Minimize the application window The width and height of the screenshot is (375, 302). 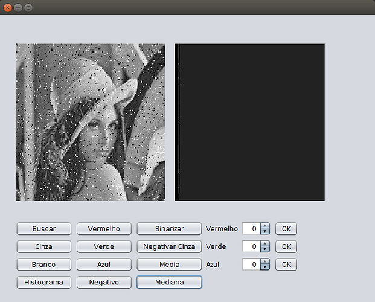coord(18,8)
